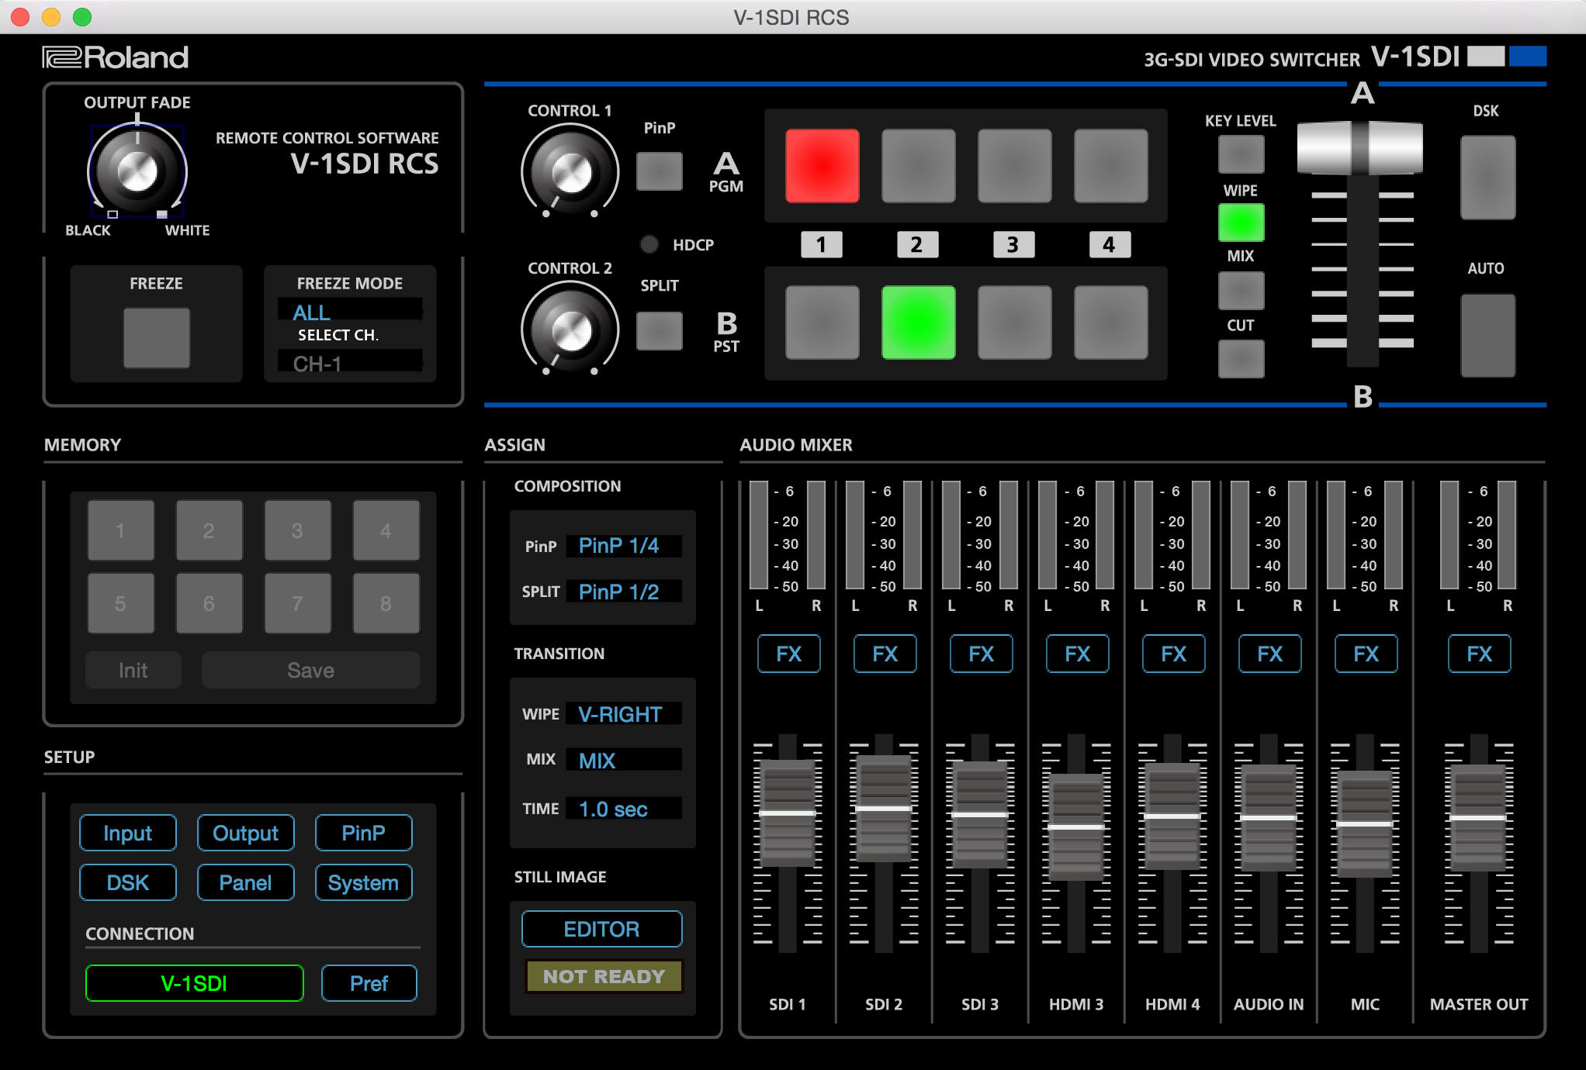Click the AUTO transition button
The image size is (1586, 1070).
pos(1487,335)
